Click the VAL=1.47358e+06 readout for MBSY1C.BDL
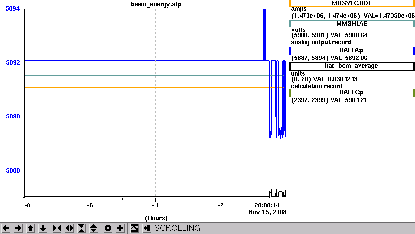 [x=389, y=16]
